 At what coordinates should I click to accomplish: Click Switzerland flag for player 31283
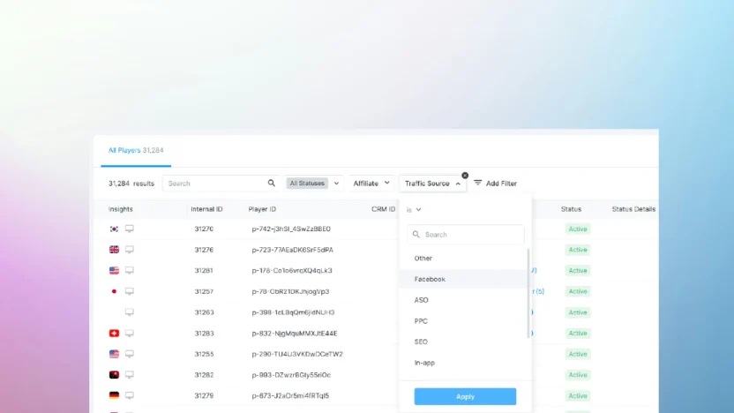(114, 334)
